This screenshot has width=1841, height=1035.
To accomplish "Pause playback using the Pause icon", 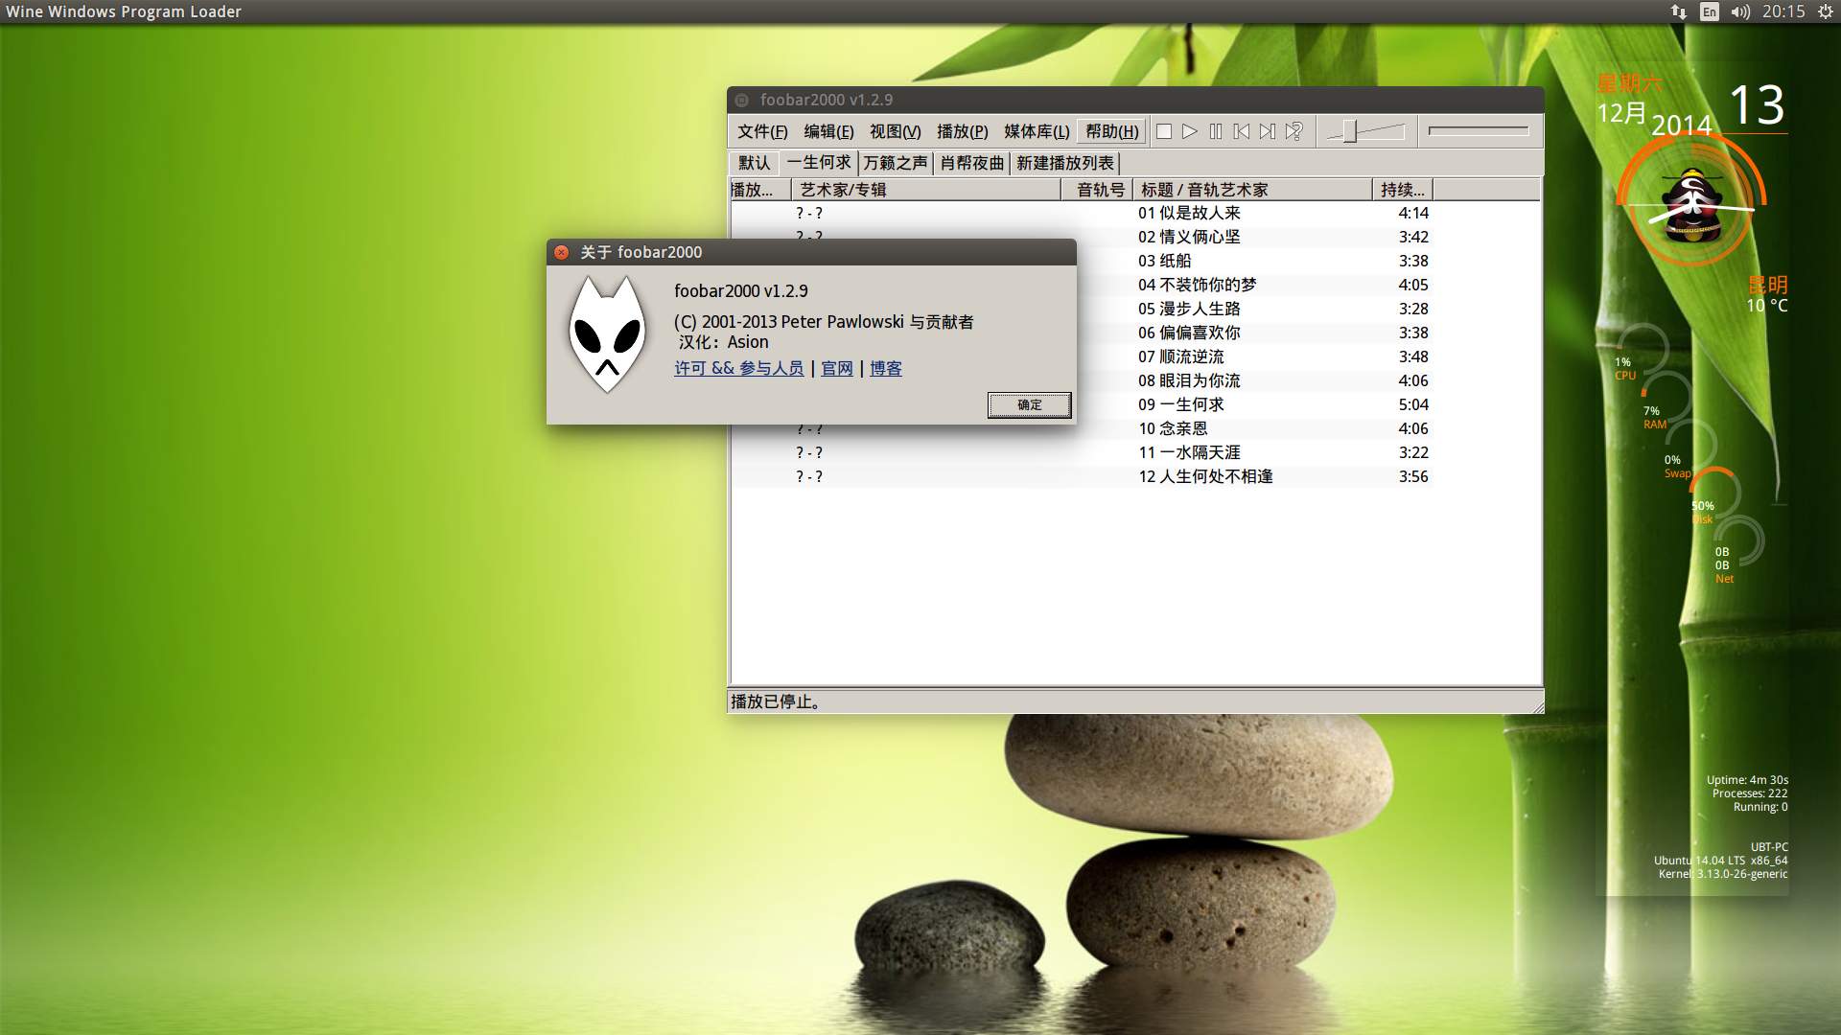I will tap(1216, 131).
